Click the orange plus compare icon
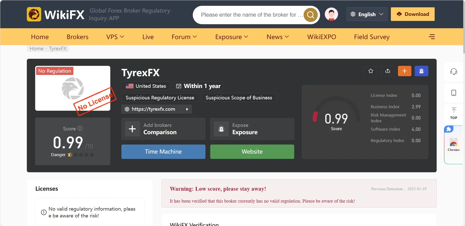This screenshot has height=226, width=465. pyautogui.click(x=405, y=71)
